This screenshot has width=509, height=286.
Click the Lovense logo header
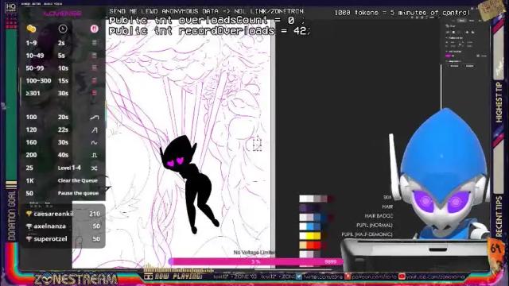[63, 14]
